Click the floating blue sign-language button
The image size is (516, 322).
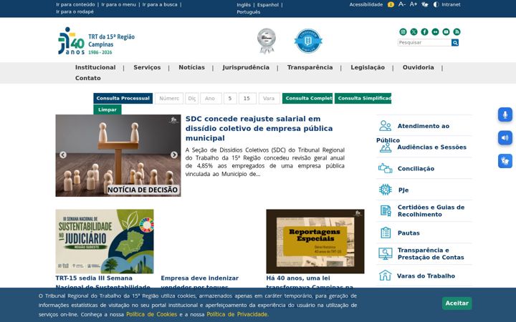(x=505, y=161)
